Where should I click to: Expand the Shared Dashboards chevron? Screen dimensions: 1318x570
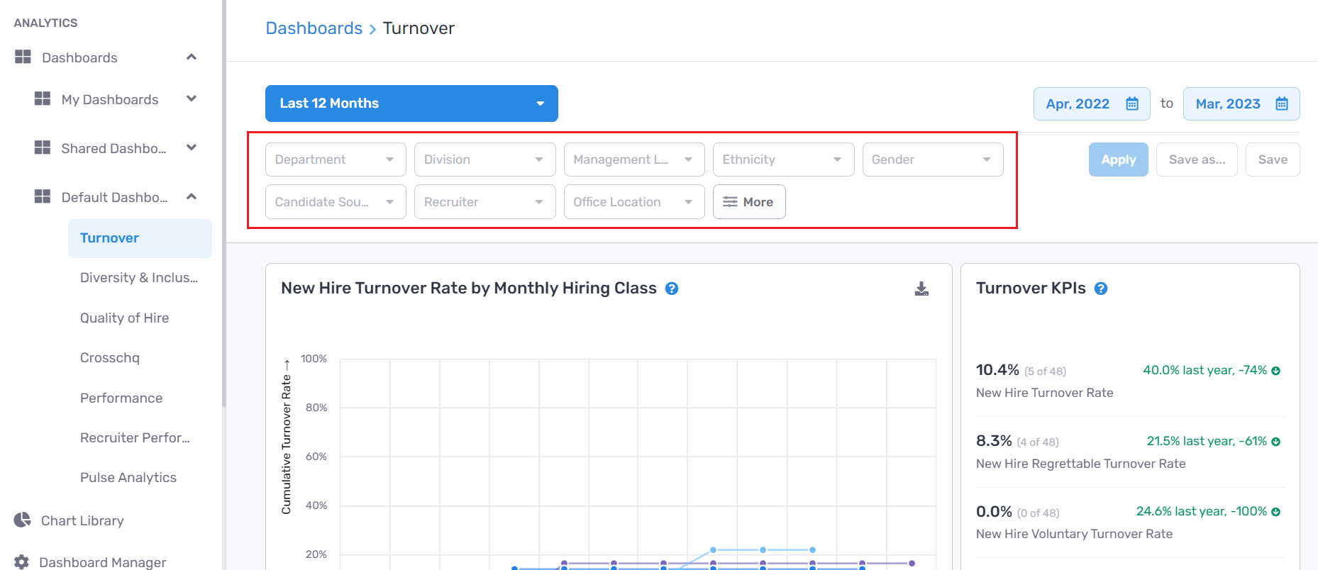(x=192, y=147)
